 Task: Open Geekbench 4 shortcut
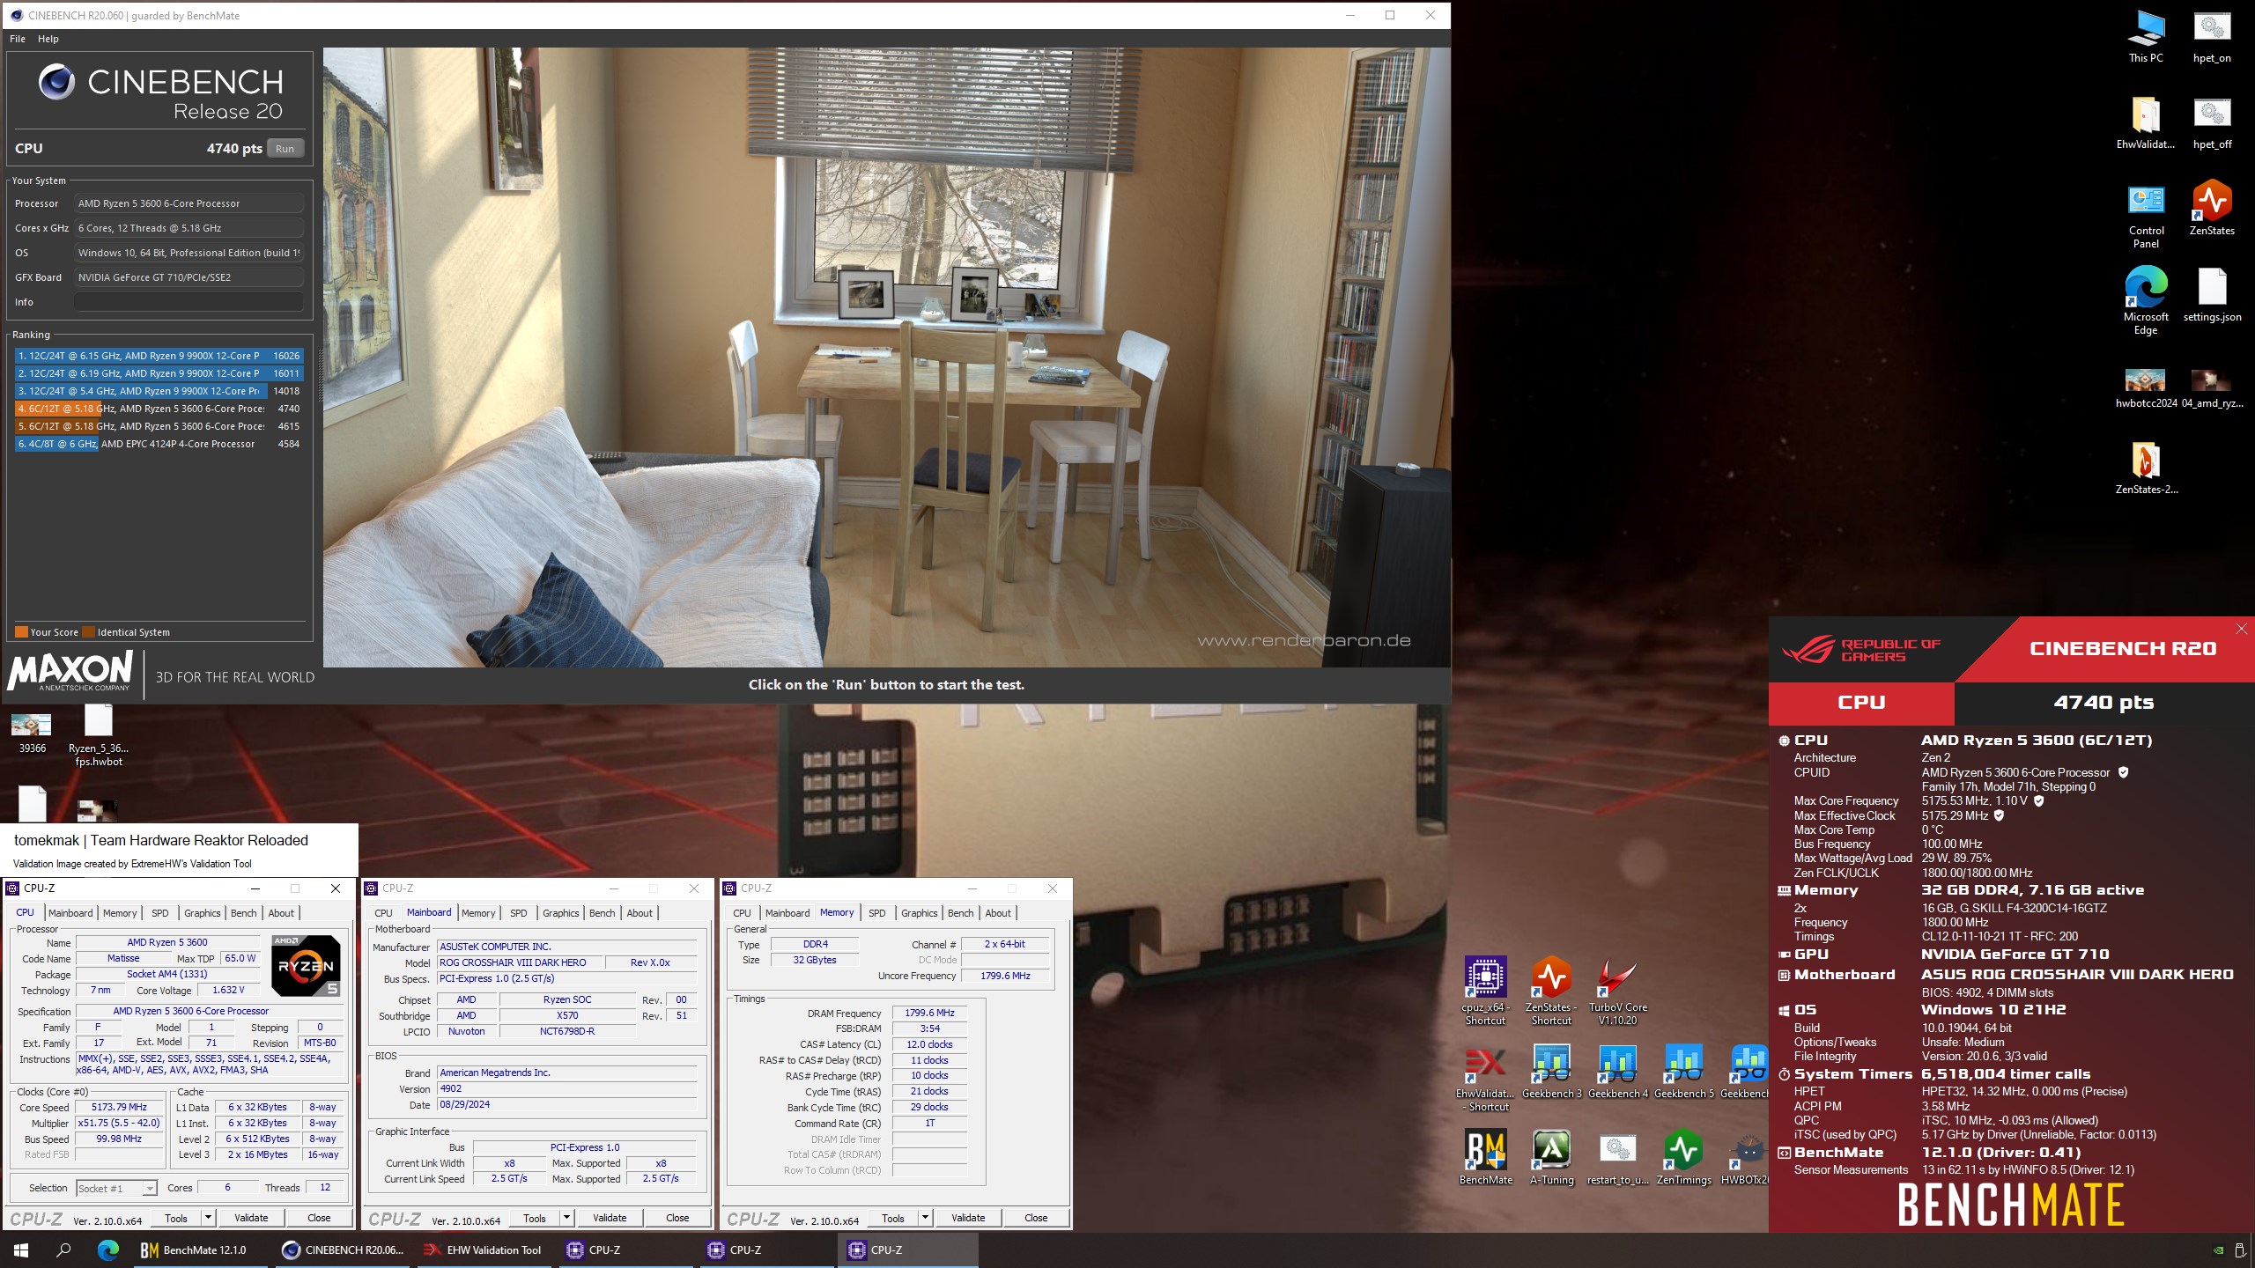point(1617,1072)
